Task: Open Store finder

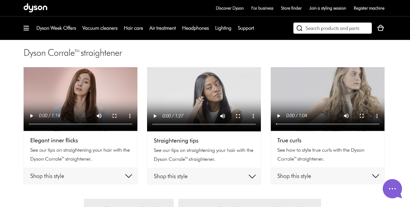Action: tap(291, 8)
